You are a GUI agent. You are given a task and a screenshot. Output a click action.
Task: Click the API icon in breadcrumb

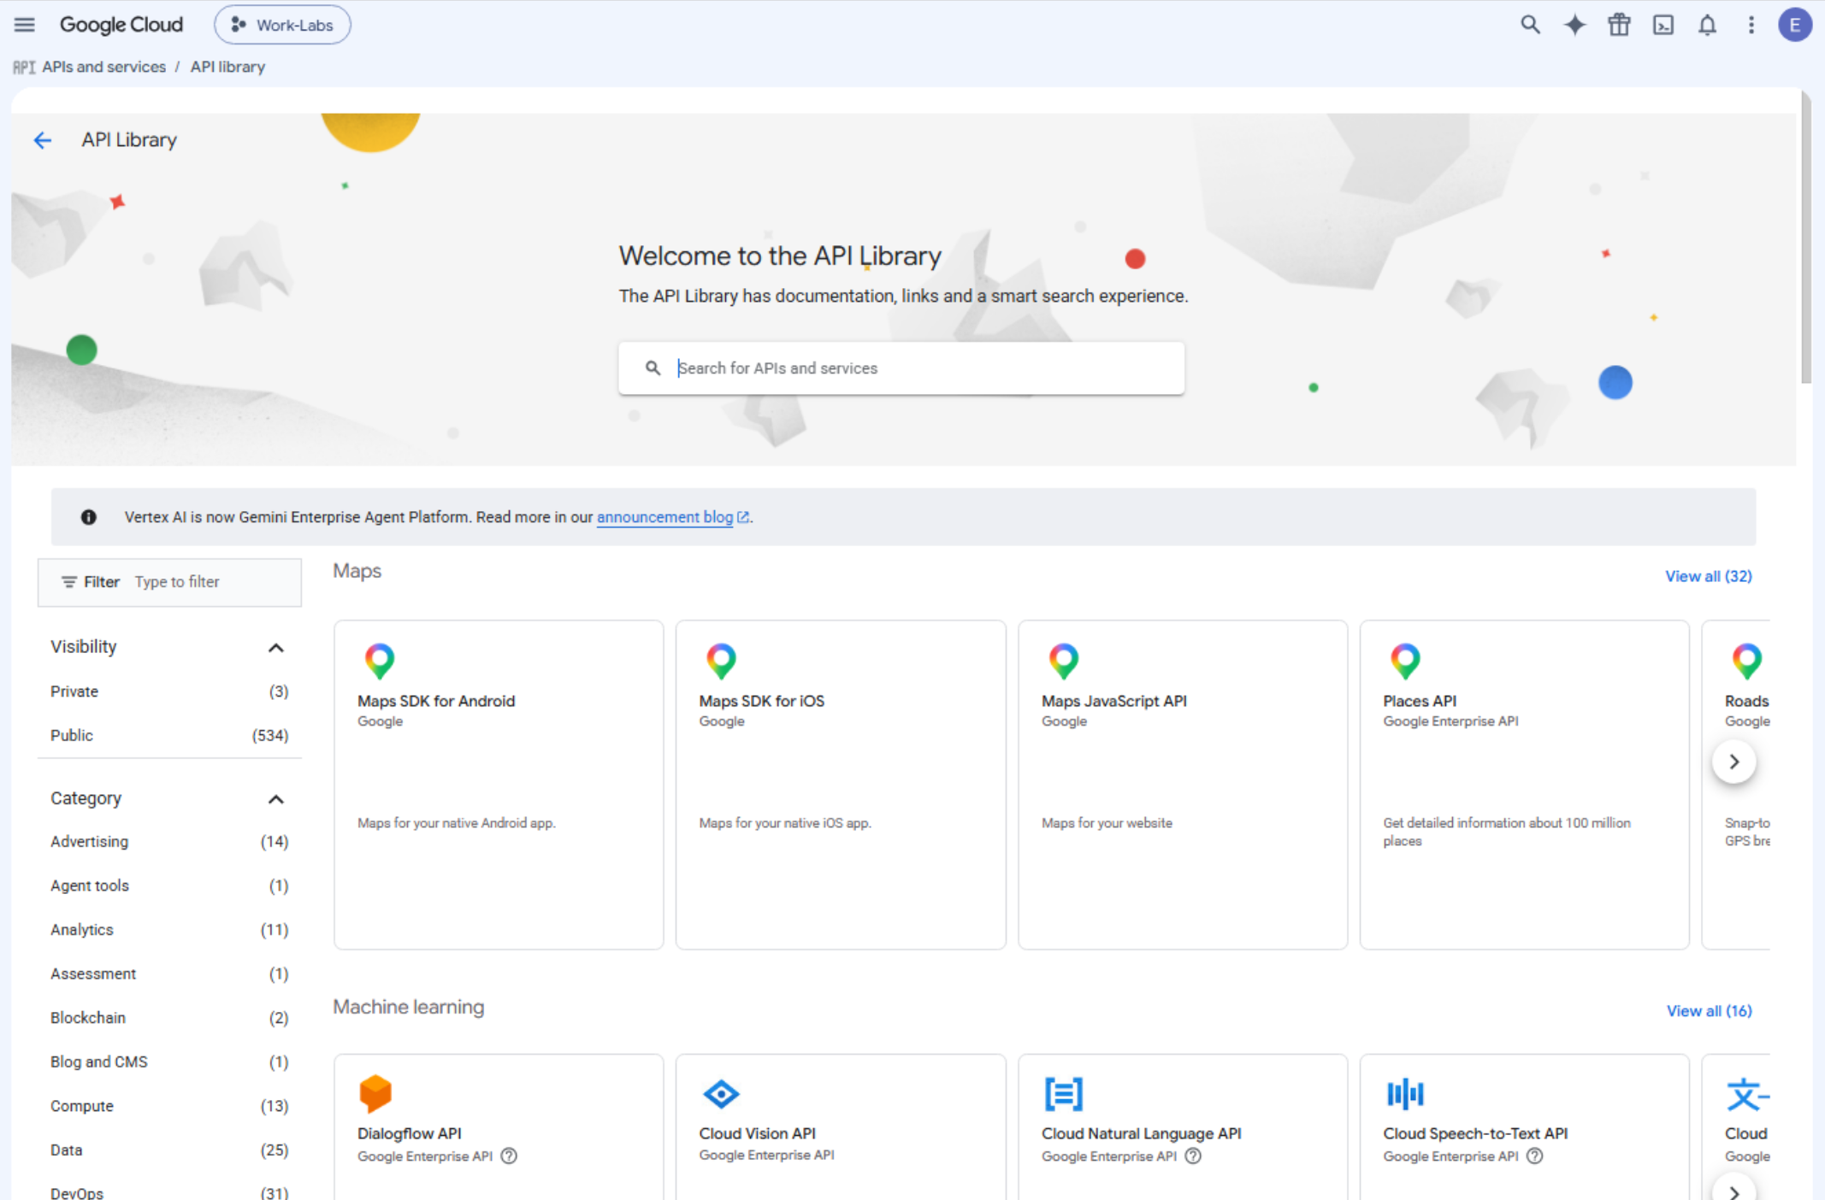[x=24, y=68]
